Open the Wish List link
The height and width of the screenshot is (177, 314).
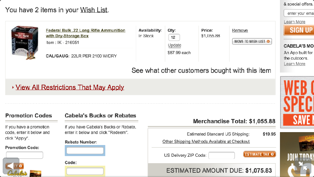[x=94, y=10]
